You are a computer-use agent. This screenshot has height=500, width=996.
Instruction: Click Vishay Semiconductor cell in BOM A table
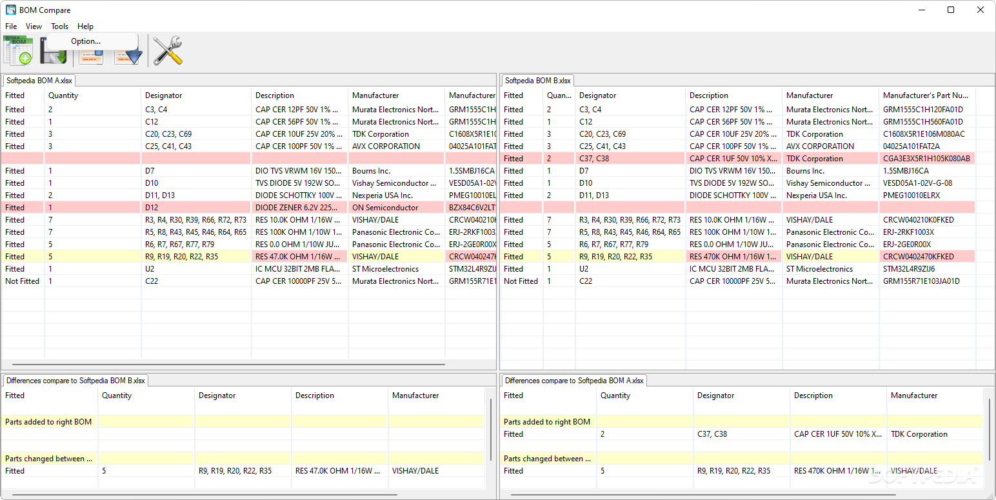pyautogui.click(x=396, y=183)
